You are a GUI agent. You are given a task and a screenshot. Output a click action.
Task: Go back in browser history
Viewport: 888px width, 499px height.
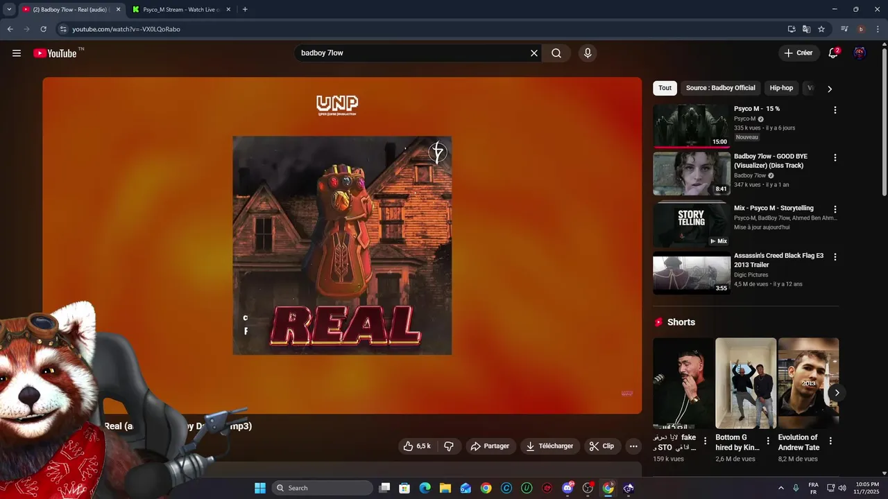point(10,29)
